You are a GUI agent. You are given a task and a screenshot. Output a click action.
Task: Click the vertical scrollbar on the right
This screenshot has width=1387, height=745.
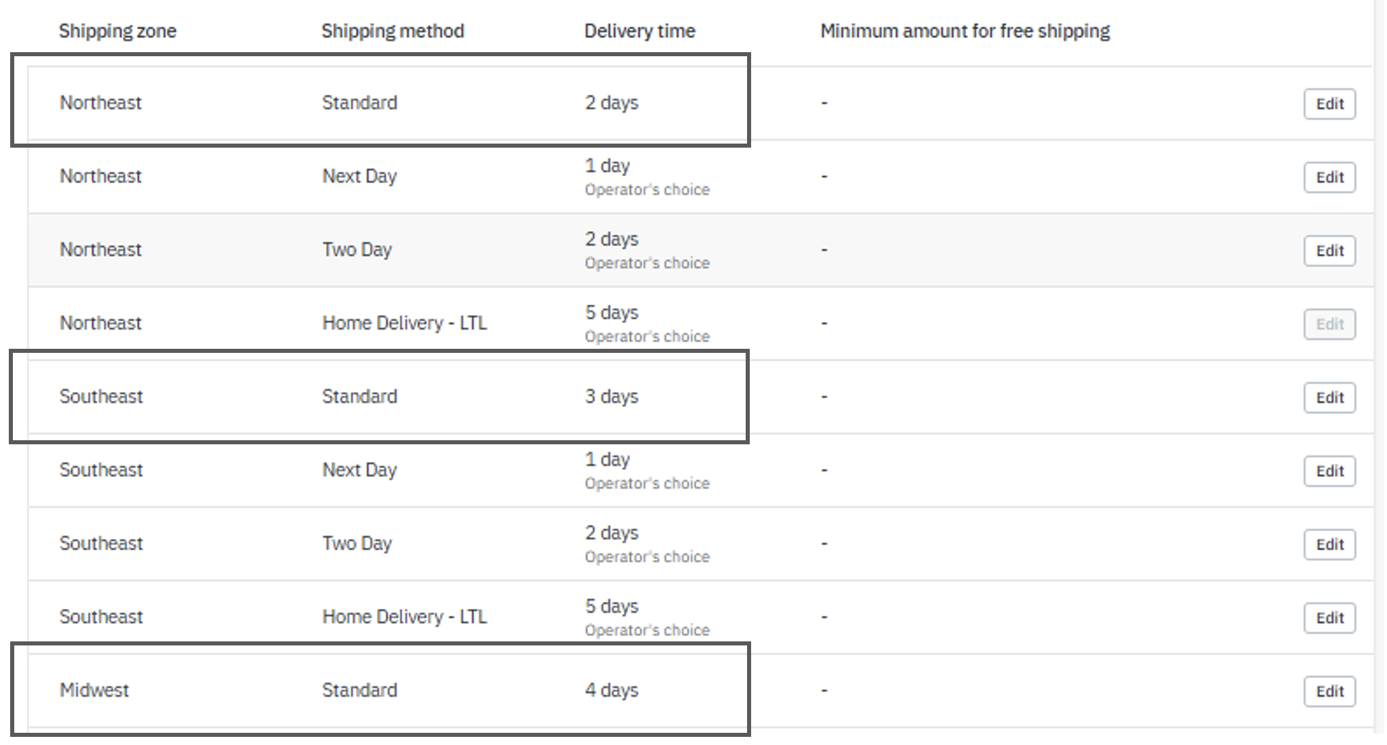[x=1380, y=366]
